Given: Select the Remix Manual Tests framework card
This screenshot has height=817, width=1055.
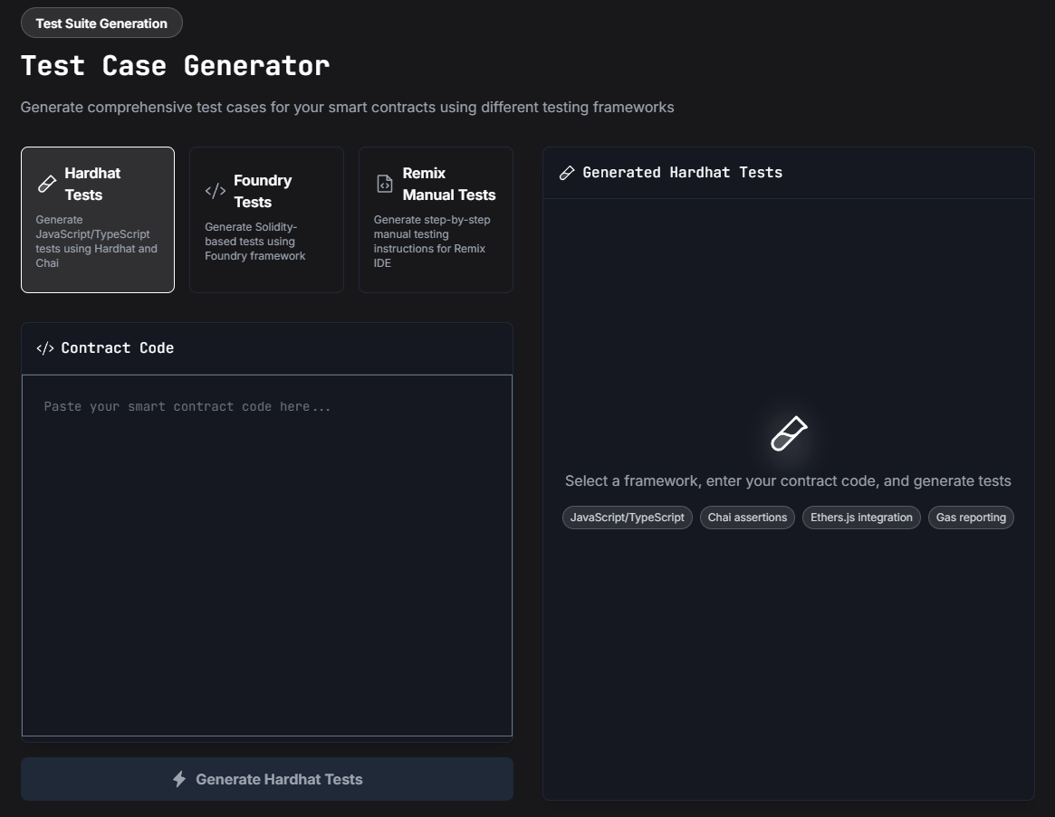Looking at the screenshot, I should tap(436, 220).
